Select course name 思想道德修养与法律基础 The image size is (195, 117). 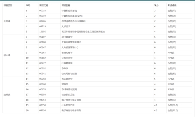(73, 21)
